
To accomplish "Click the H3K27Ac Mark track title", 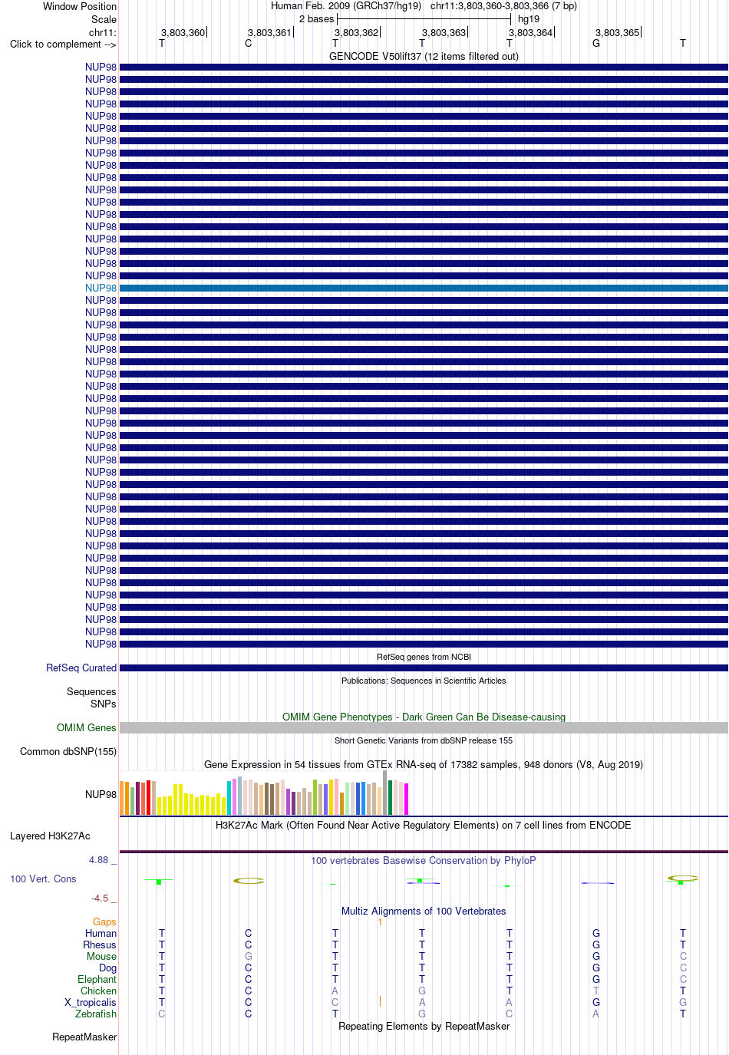I will click(x=424, y=825).
